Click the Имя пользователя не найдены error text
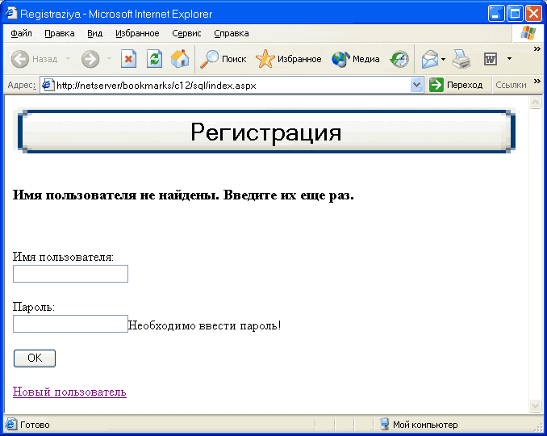 (183, 195)
